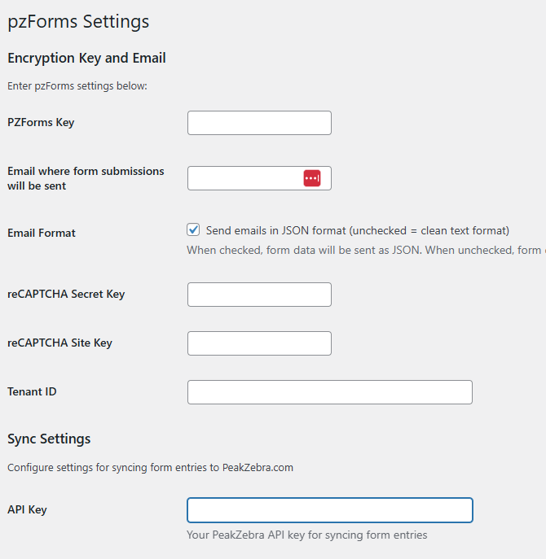
Task: Click the PeakZebra API key help description
Action: (x=306, y=535)
